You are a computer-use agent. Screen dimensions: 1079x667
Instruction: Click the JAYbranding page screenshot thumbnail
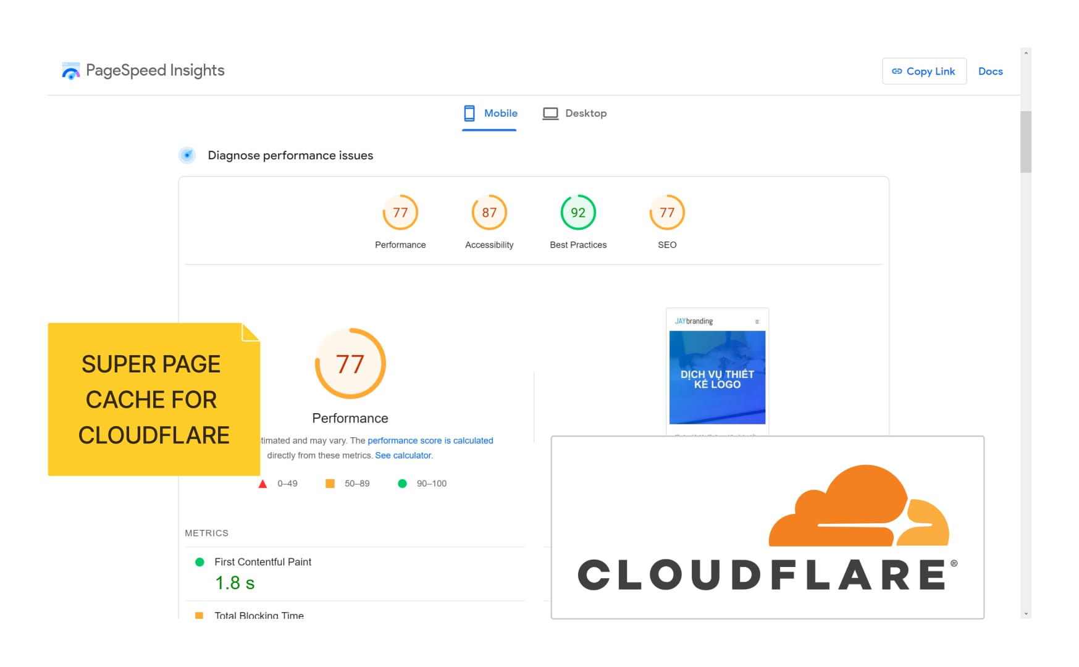[717, 372]
